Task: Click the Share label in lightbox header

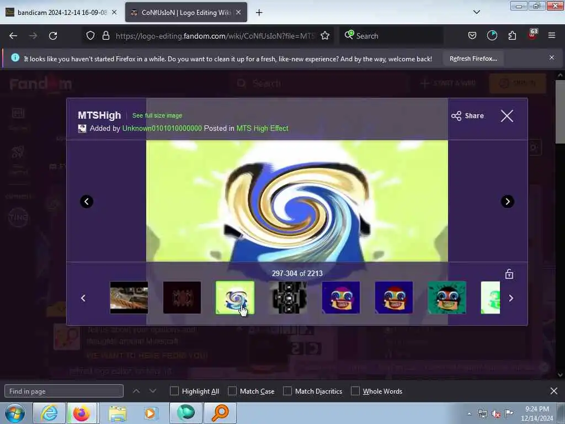Action: coord(474,116)
